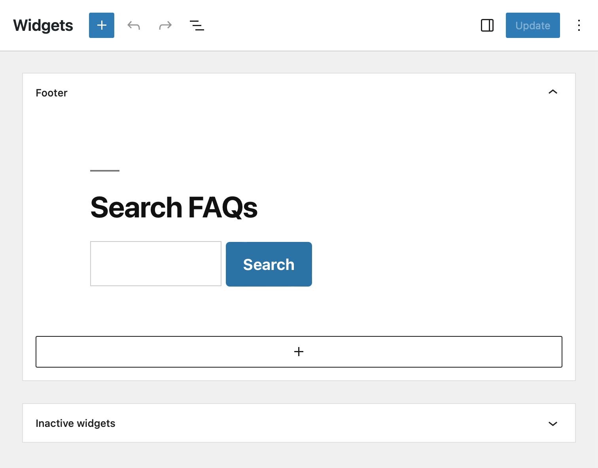Click the Redo arrow icon
The width and height of the screenshot is (598, 468).
point(165,26)
